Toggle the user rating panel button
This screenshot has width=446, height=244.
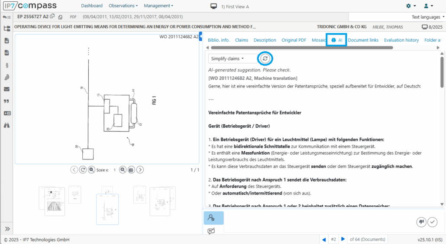(213, 218)
